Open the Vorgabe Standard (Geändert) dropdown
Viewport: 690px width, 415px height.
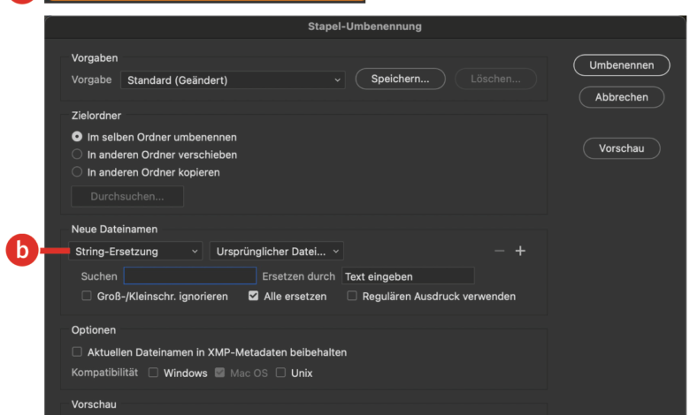click(x=233, y=80)
